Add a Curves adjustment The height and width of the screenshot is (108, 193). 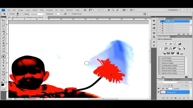pos(175,44)
